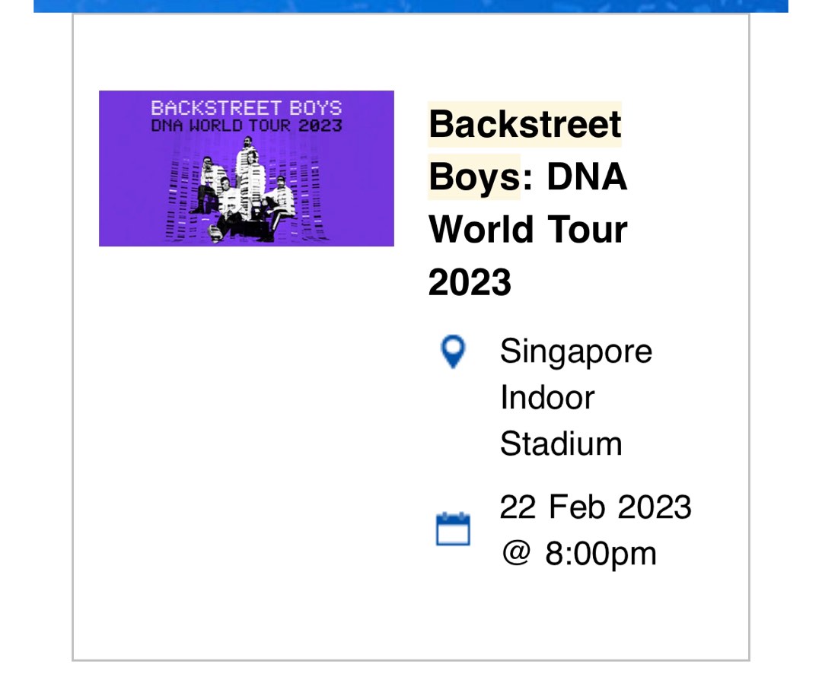The width and height of the screenshot is (822, 677).
Task: Click the blue calendar icon
Action: pyautogui.click(x=453, y=529)
